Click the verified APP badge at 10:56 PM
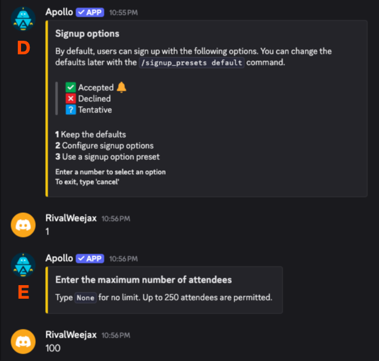This screenshot has height=361, width=379. pos(90,259)
